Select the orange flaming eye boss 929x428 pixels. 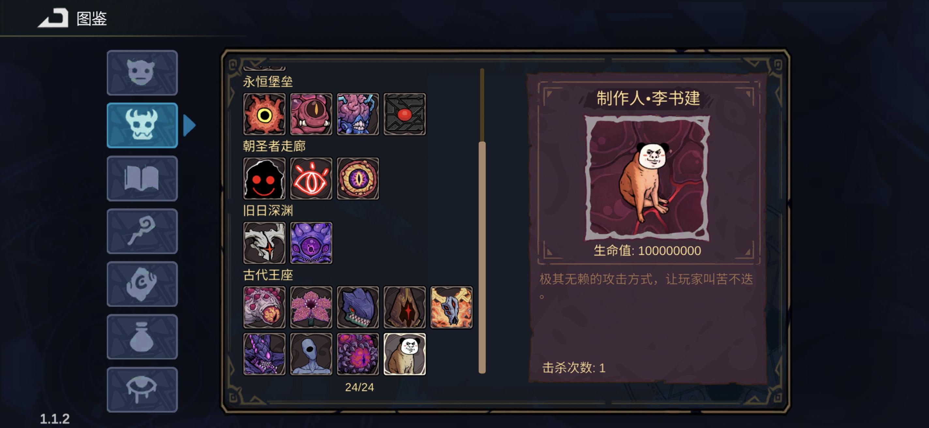click(x=264, y=114)
